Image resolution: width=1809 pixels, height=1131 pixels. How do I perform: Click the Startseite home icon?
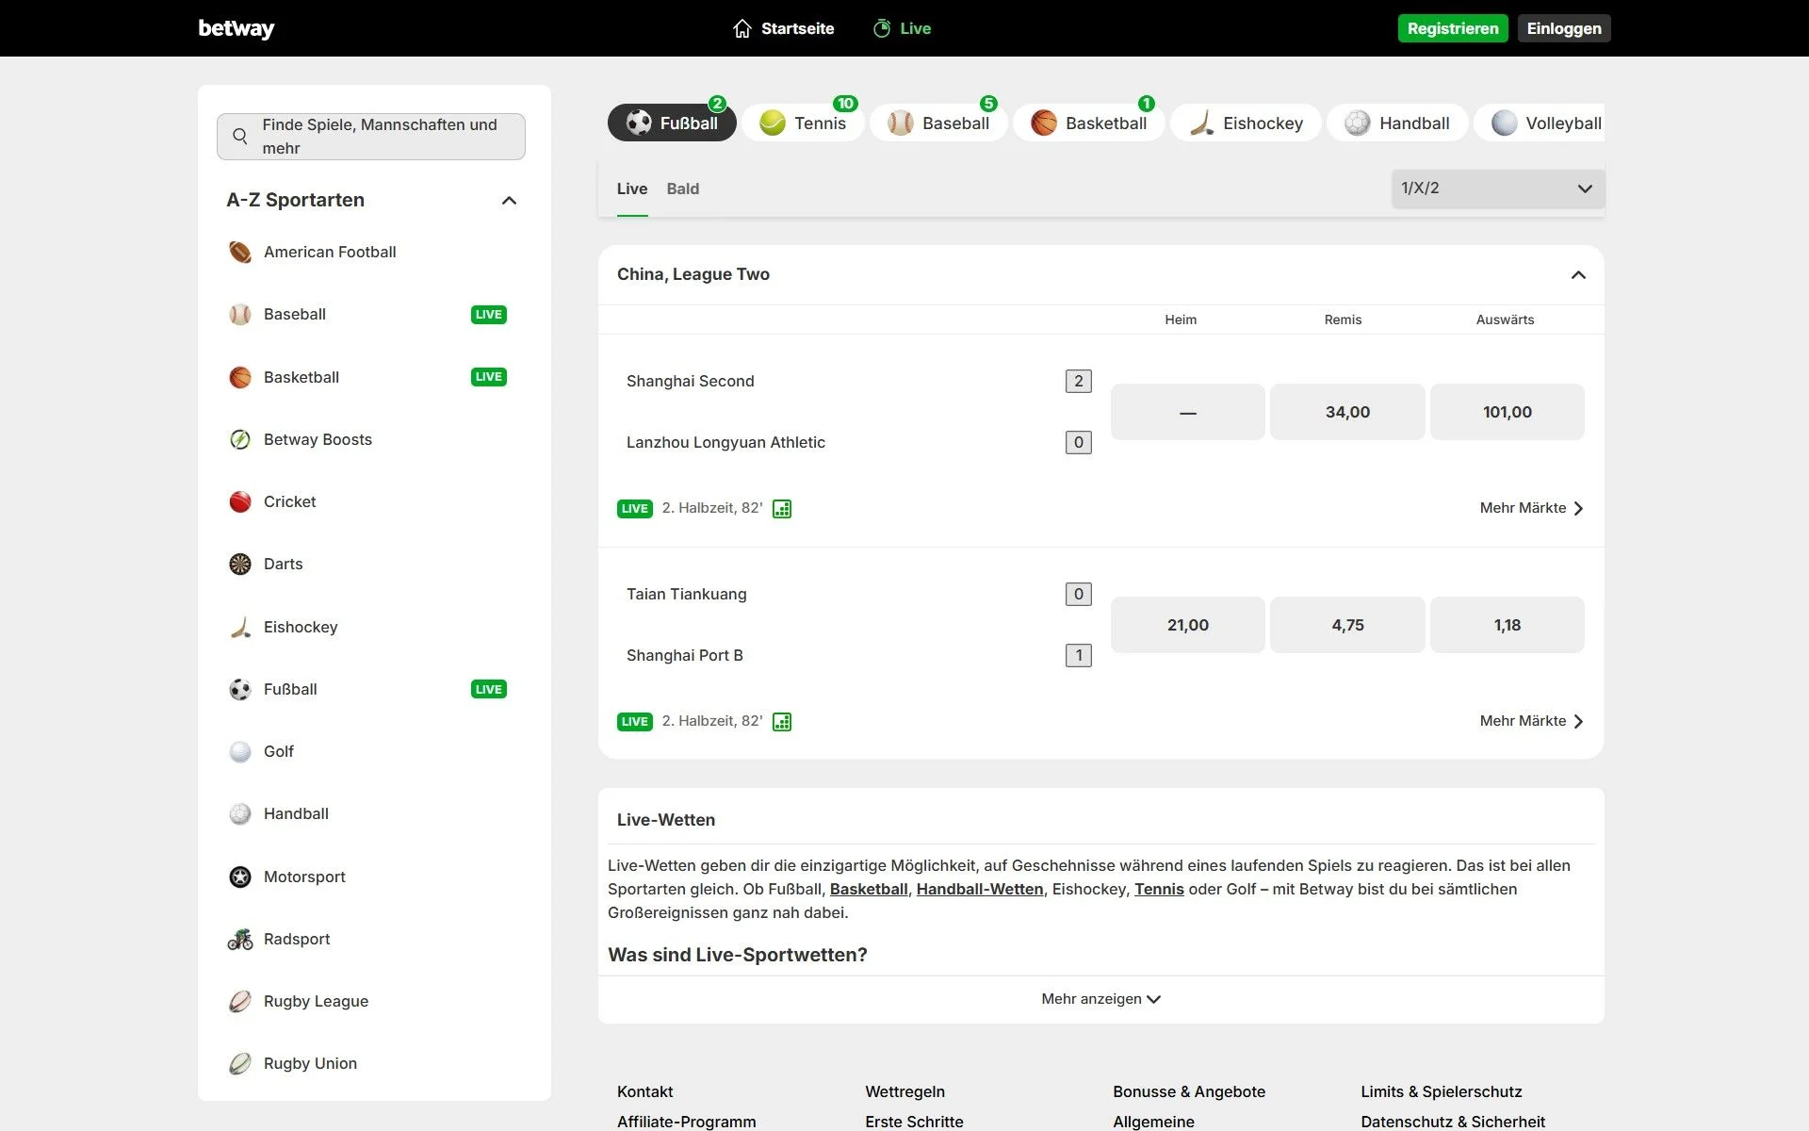point(742,28)
